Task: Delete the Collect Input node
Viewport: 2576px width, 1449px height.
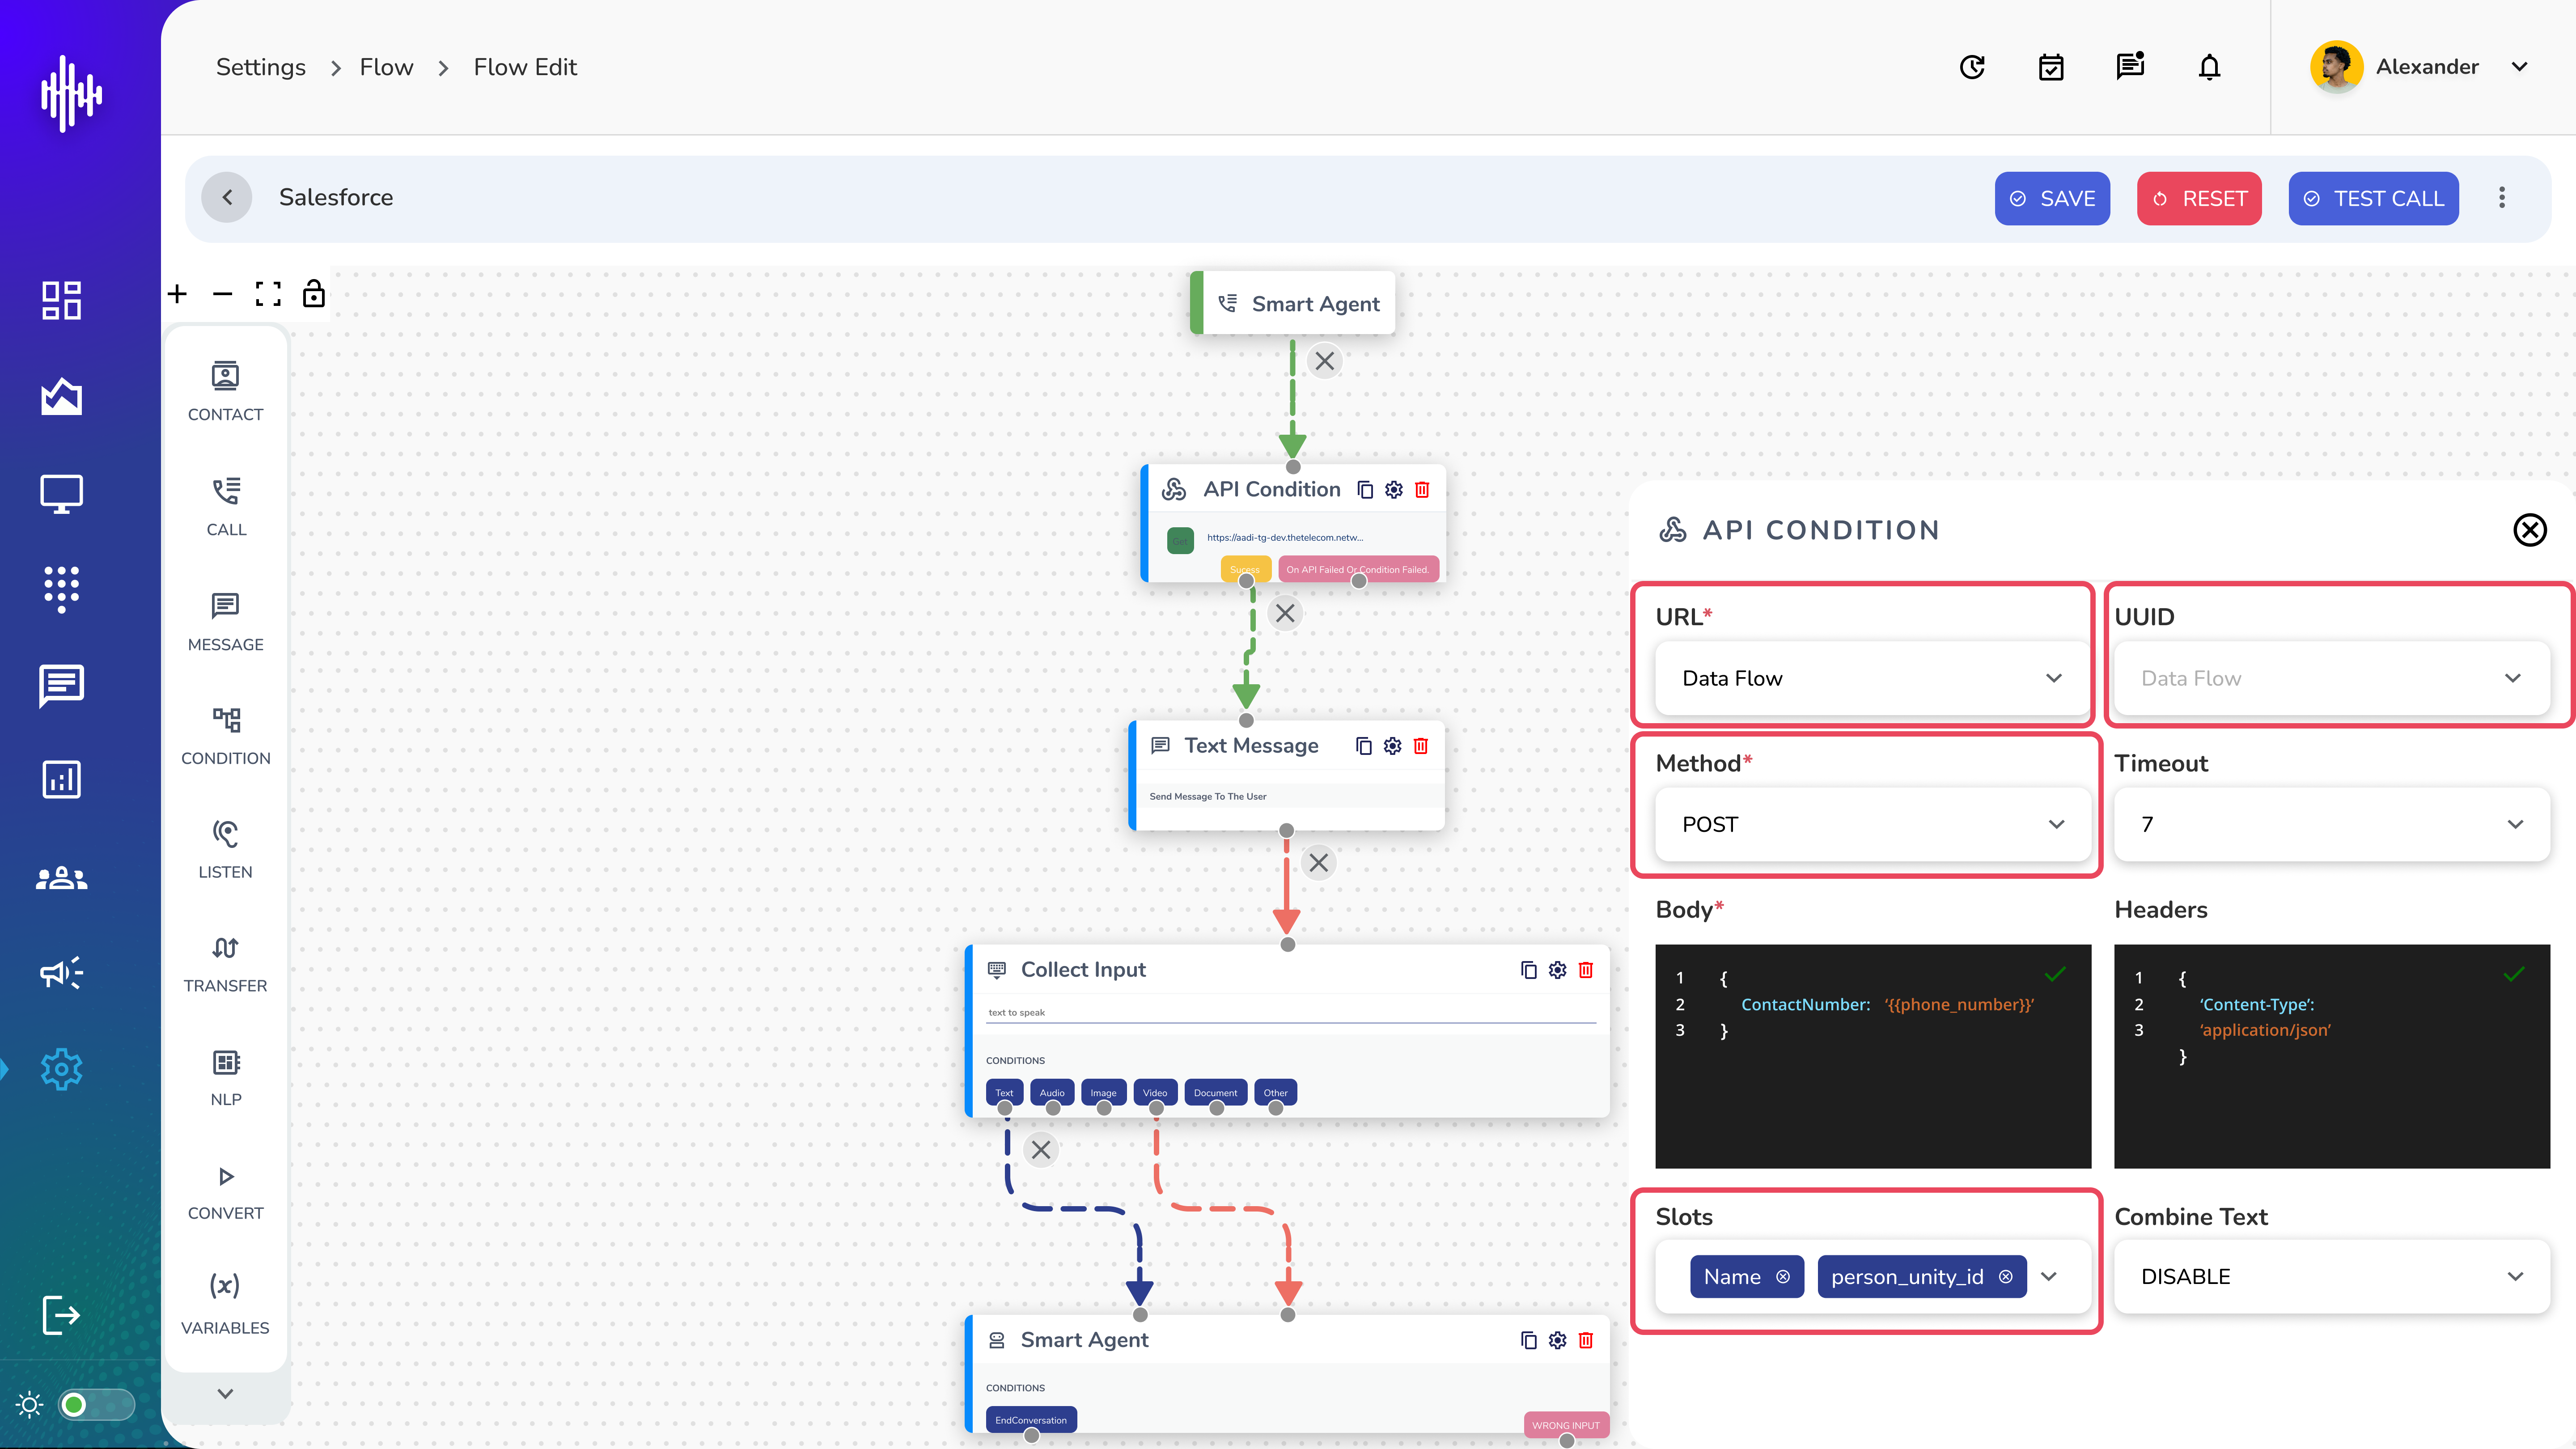Action: click(x=1586, y=970)
